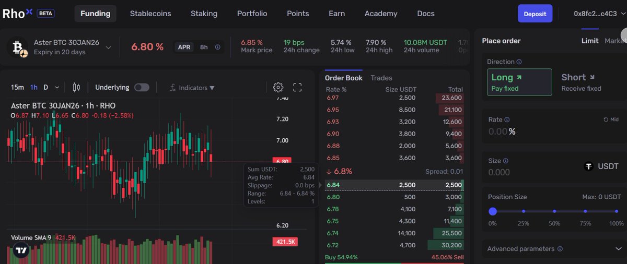Set position size to 100%
The height and width of the screenshot is (264, 627).
coord(617,211)
